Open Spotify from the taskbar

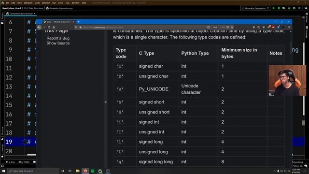click(93, 171)
